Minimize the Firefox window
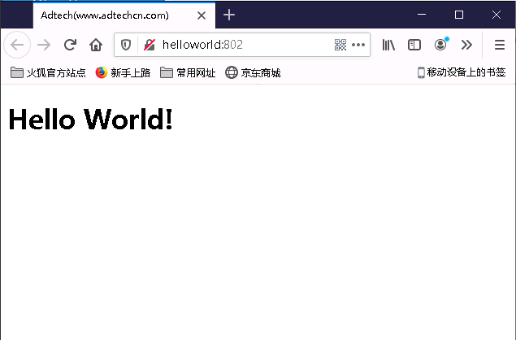The height and width of the screenshot is (340, 516). pos(422,15)
